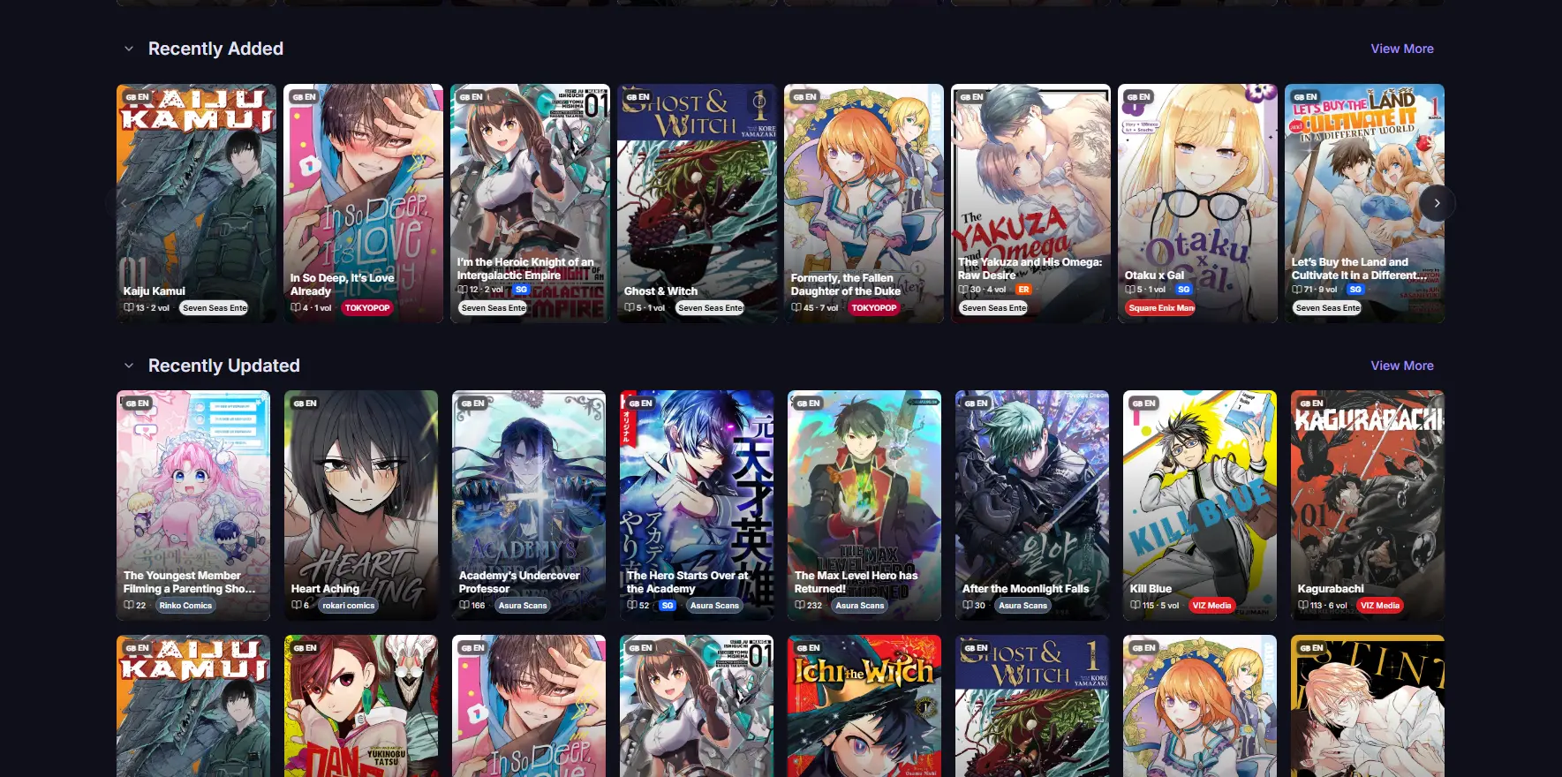The width and height of the screenshot is (1562, 777).
Task: Click the book icon beside Ghost & Witch's 5 chapters
Action: pyautogui.click(x=630, y=308)
